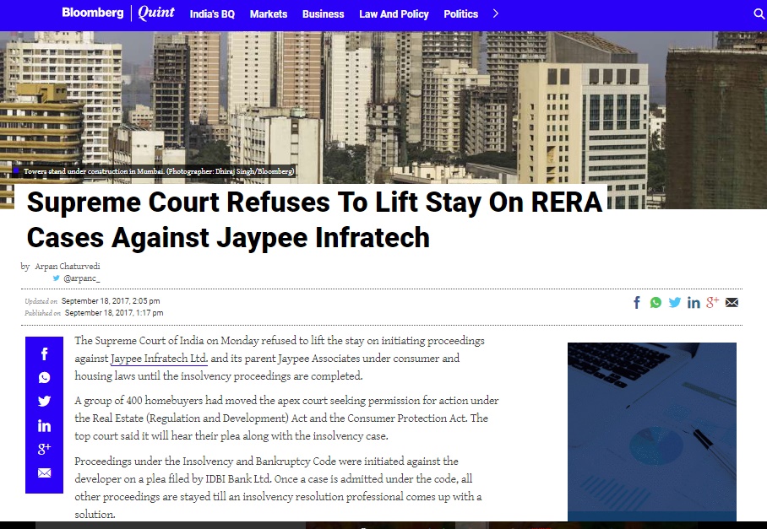The width and height of the screenshot is (767, 529).
Task: Follow the Jaypee Infratech Ltd. link
Action: [159, 359]
